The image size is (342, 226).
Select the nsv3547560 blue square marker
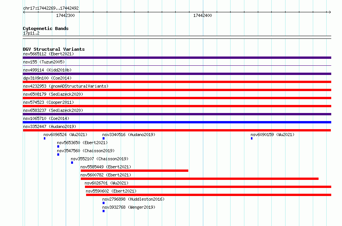coord(58,155)
